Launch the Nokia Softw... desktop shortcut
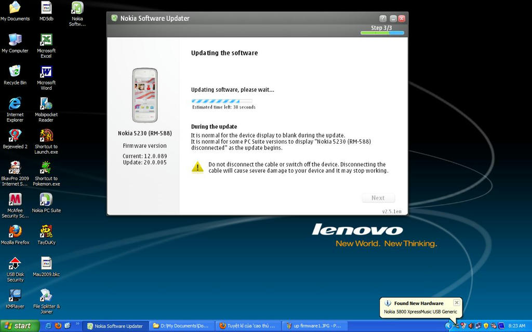 point(77,13)
